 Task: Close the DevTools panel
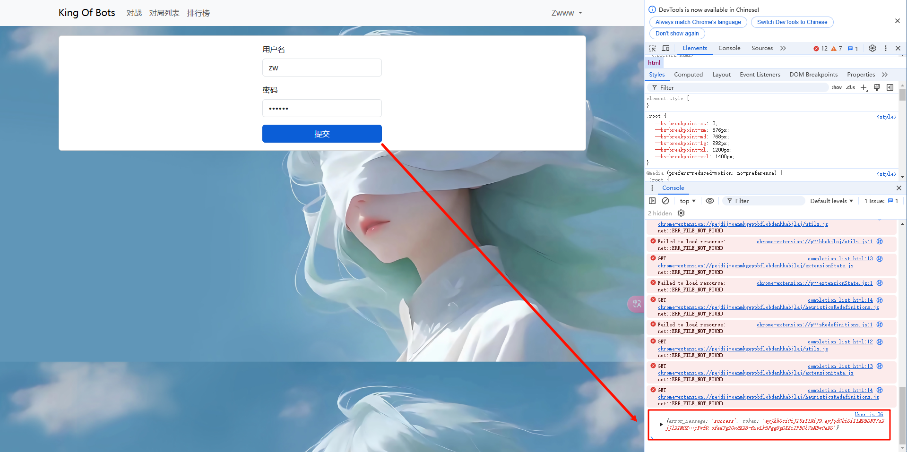[898, 48]
